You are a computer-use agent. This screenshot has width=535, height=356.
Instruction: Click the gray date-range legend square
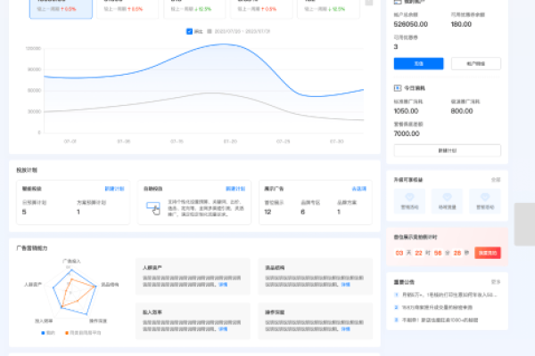click(x=210, y=31)
